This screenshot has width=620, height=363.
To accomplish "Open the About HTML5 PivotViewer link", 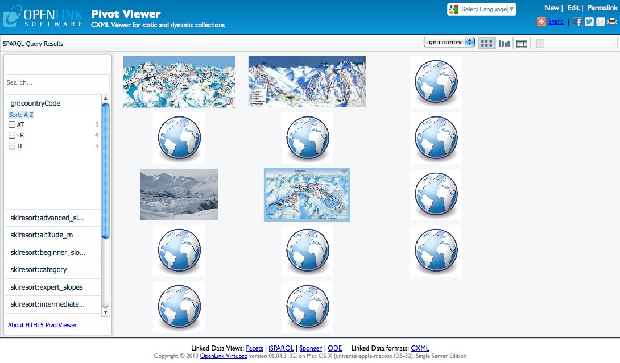I will point(42,325).
